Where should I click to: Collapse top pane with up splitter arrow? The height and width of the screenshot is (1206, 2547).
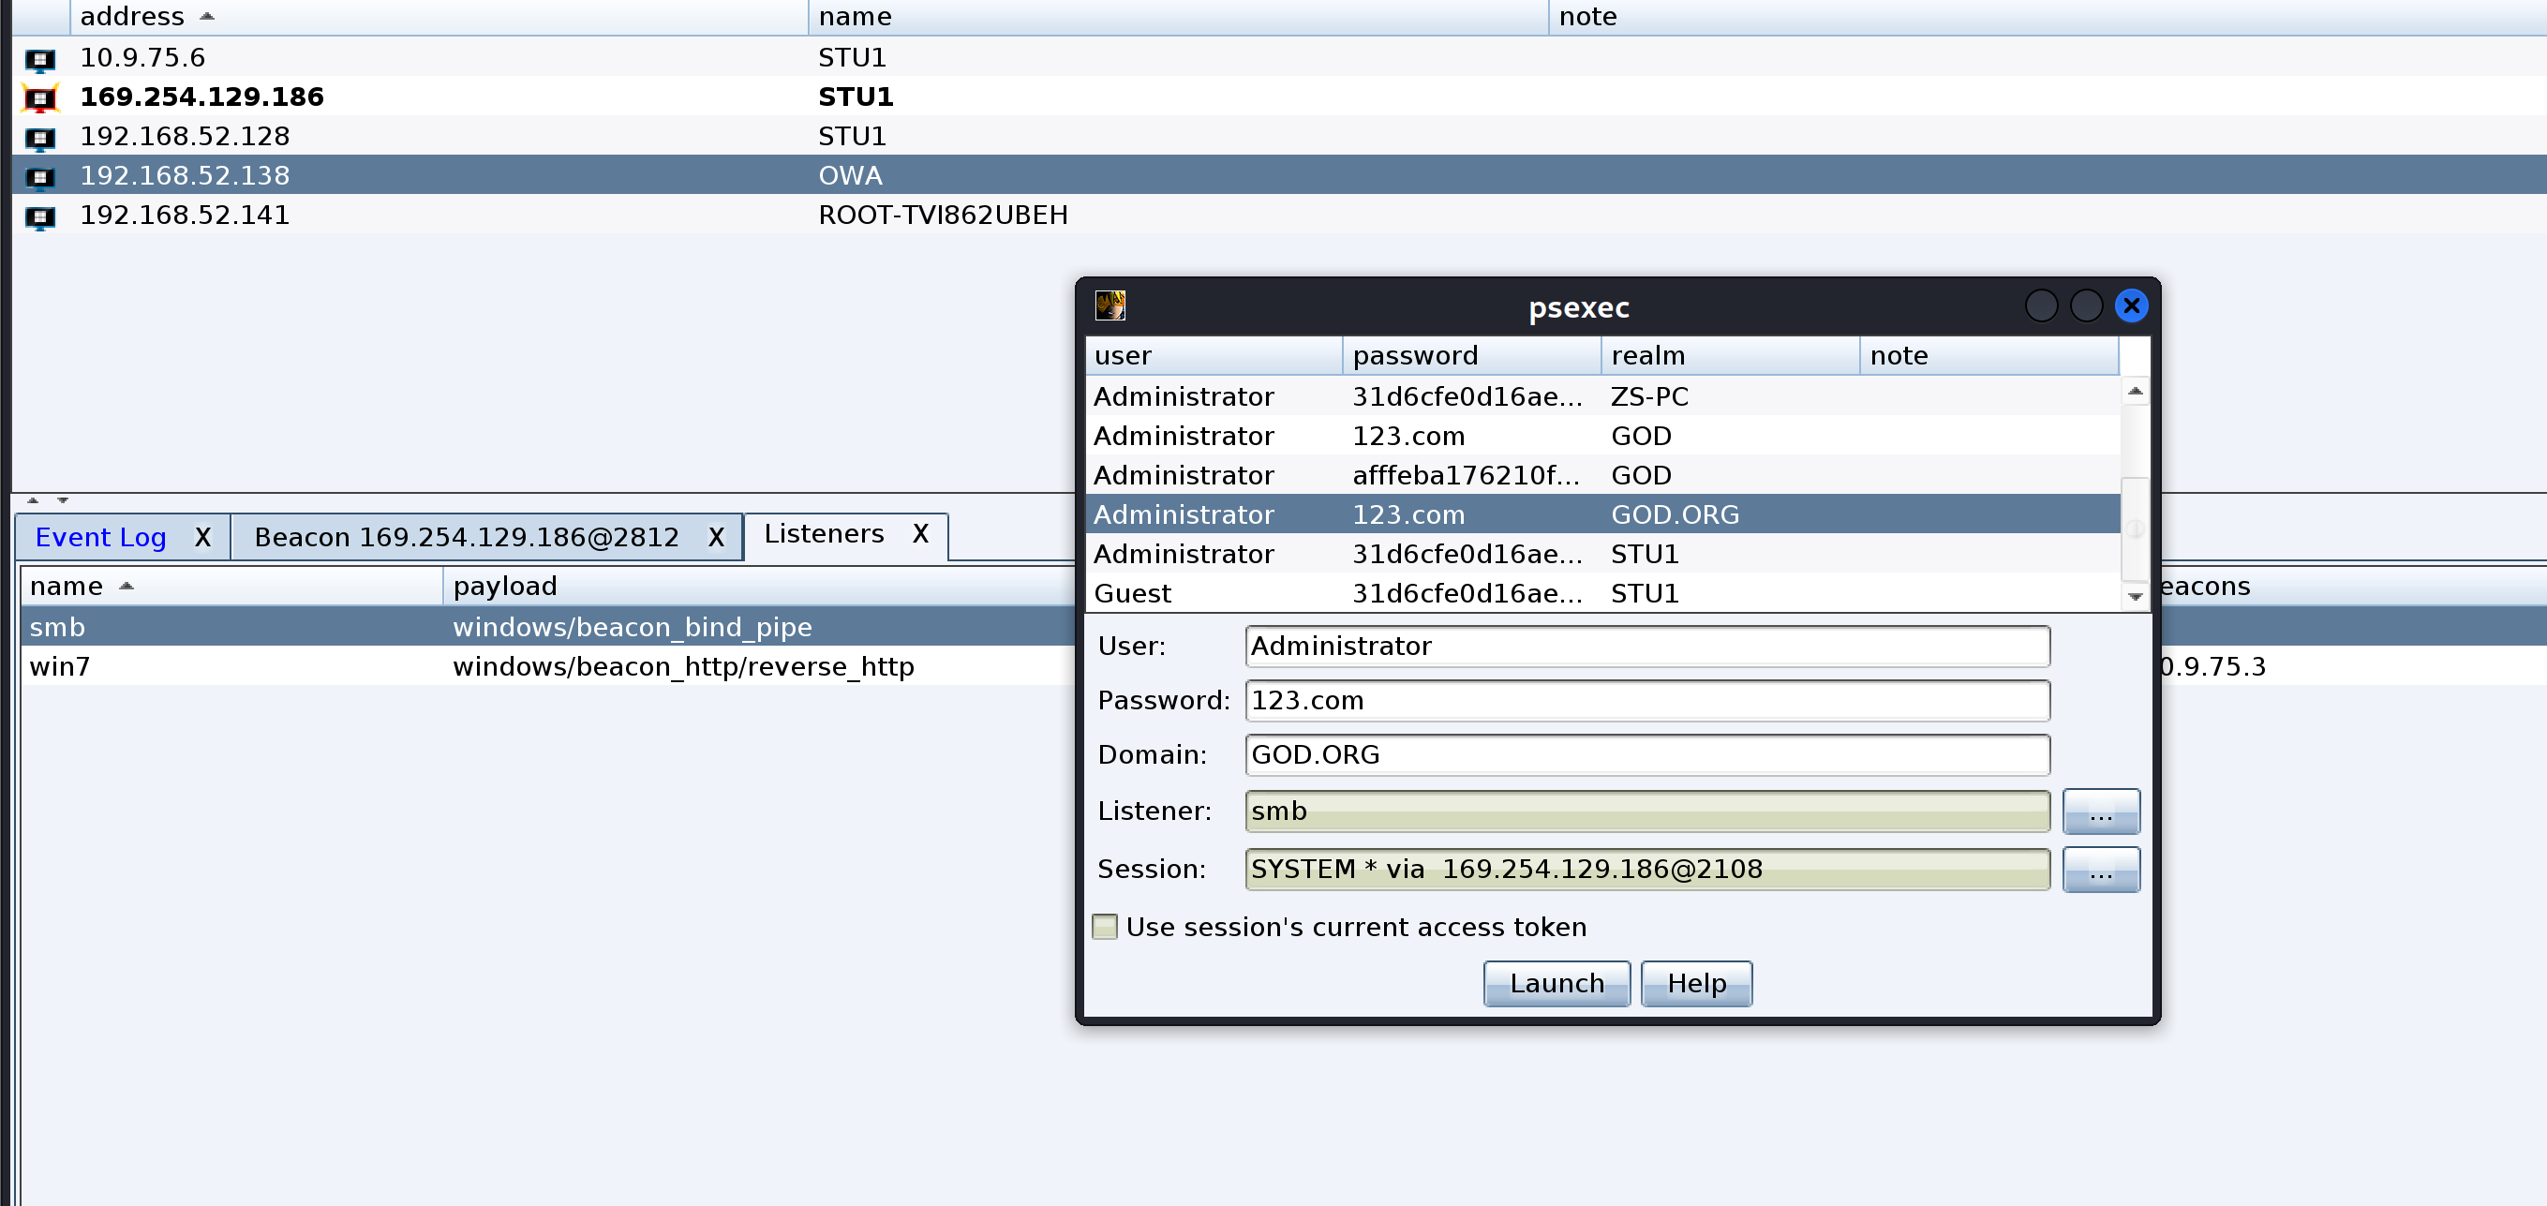(33, 500)
